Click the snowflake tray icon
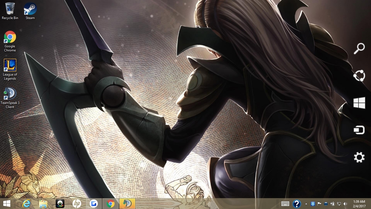371x209 pixels. coord(313,204)
